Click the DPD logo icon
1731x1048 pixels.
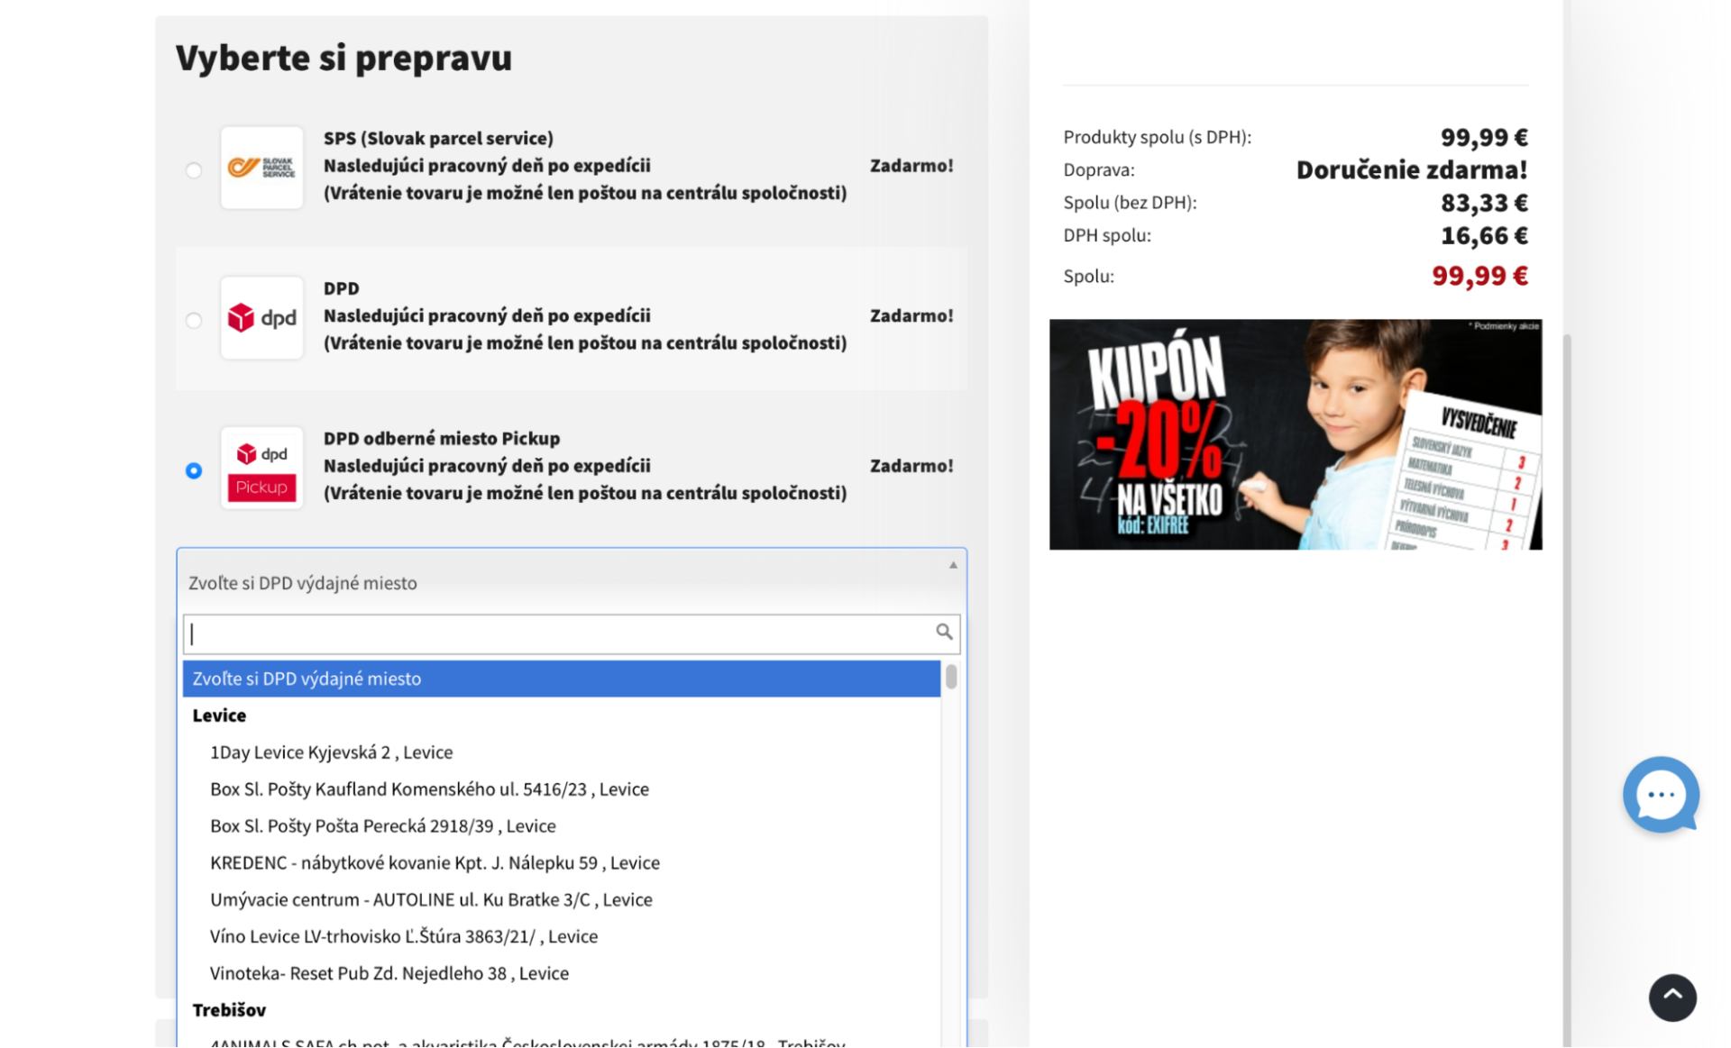pyautogui.click(x=261, y=317)
